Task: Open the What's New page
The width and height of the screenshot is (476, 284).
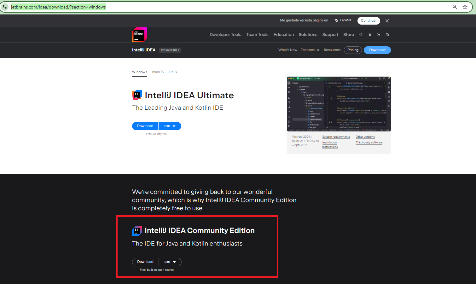Action: coord(288,50)
